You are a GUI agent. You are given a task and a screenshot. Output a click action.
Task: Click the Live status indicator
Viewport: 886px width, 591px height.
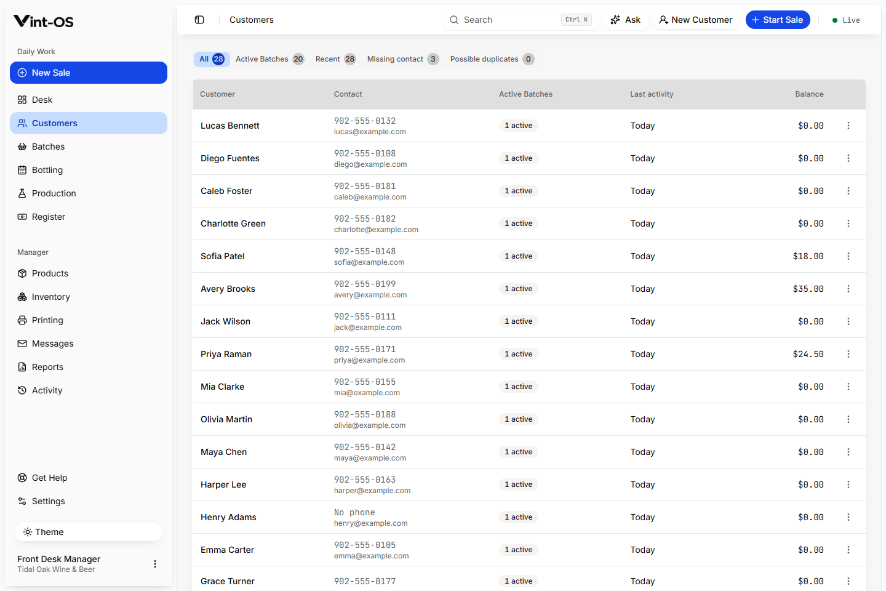pyautogui.click(x=846, y=20)
